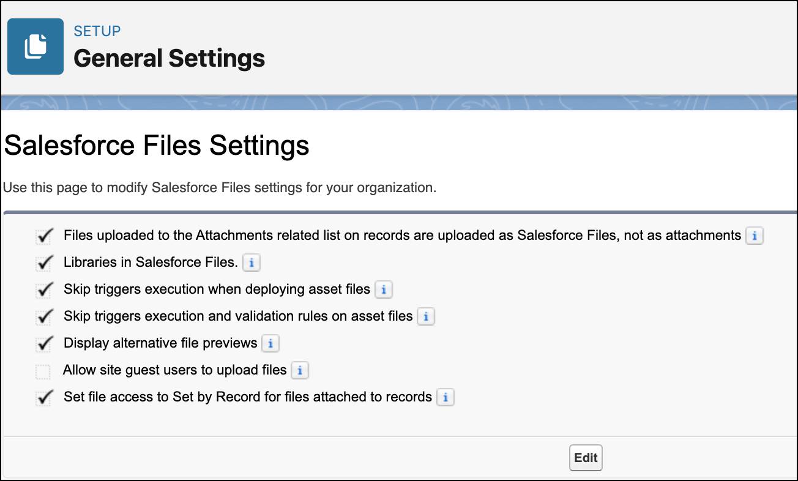Viewport: 798px width, 481px height.
Task: Show info for Skip triggers when deploying asset files
Action: [384, 289]
